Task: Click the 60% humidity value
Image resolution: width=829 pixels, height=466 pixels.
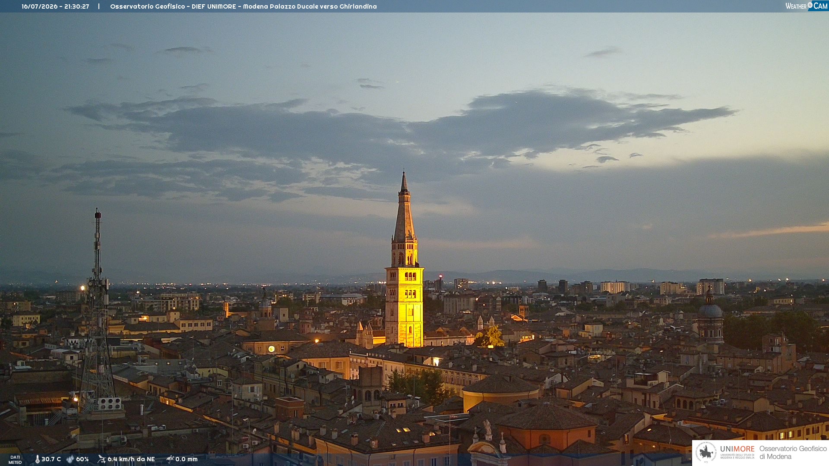Action: point(82,459)
